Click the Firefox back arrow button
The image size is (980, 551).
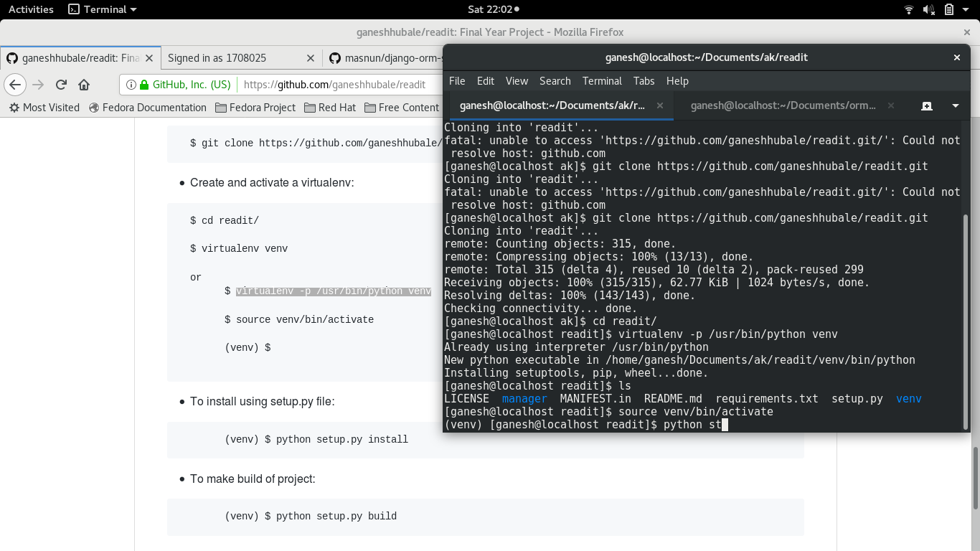16,85
